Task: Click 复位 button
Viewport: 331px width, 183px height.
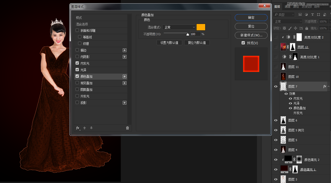Action: (251, 26)
